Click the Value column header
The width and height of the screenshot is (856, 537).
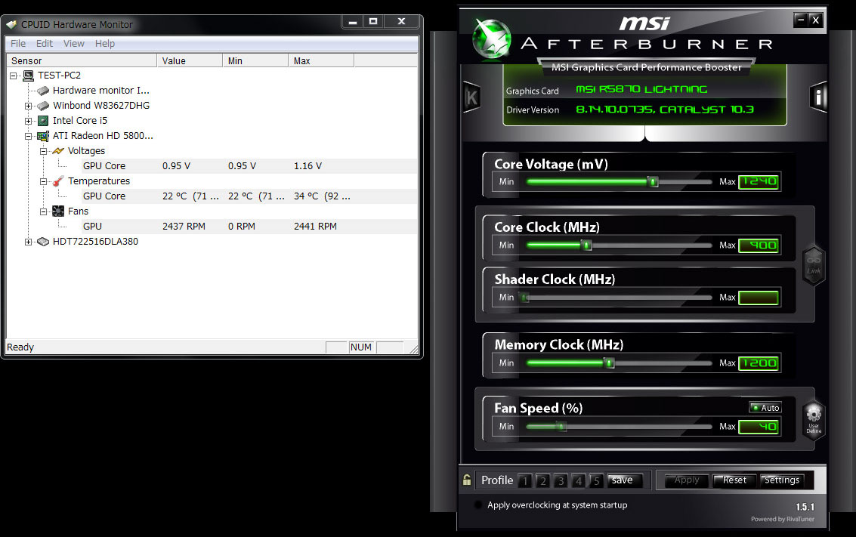click(190, 60)
